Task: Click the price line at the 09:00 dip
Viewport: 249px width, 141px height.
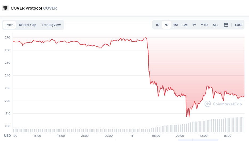Action: click(x=186, y=116)
